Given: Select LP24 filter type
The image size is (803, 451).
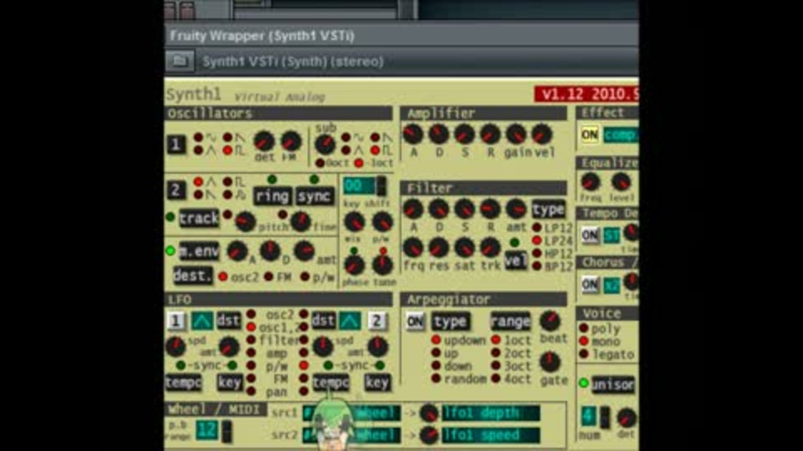Looking at the screenshot, I should [537, 241].
